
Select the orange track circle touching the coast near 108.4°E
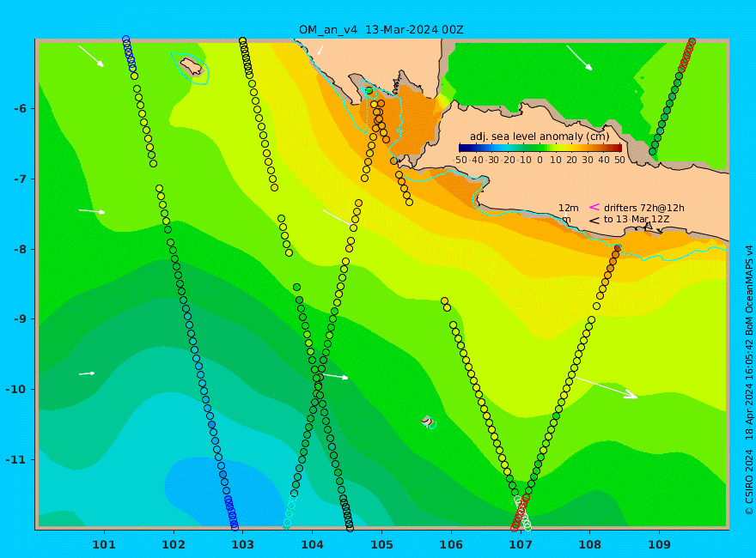click(x=617, y=249)
